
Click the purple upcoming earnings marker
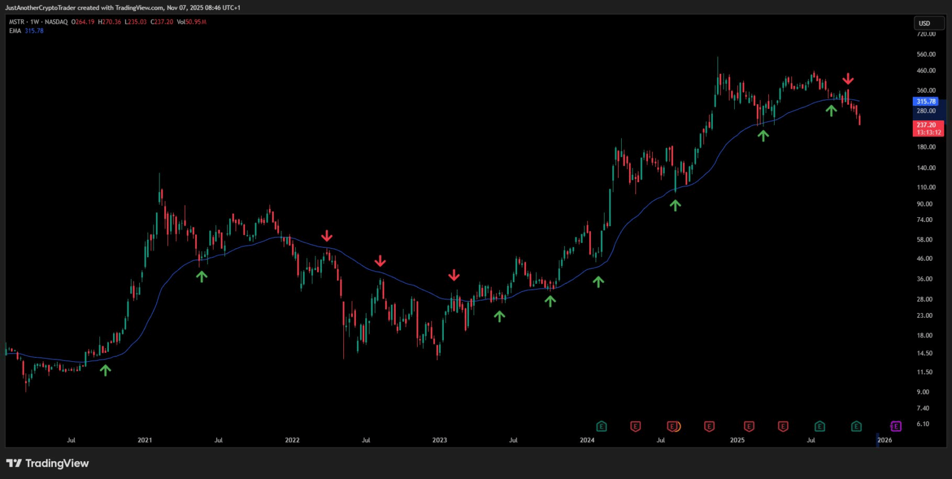click(x=895, y=426)
